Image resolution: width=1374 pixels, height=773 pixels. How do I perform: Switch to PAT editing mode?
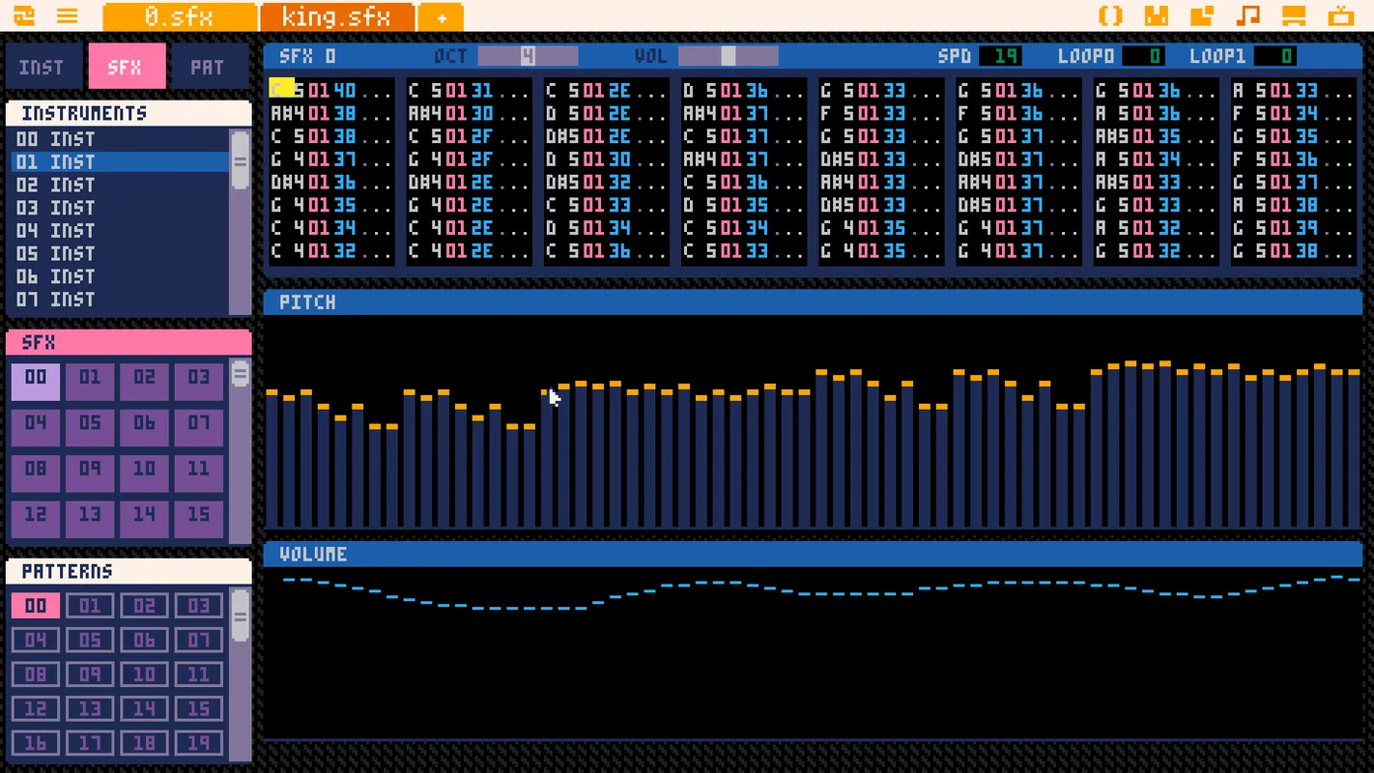click(207, 67)
